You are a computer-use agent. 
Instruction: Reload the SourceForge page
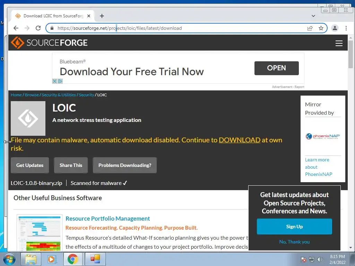click(38, 28)
